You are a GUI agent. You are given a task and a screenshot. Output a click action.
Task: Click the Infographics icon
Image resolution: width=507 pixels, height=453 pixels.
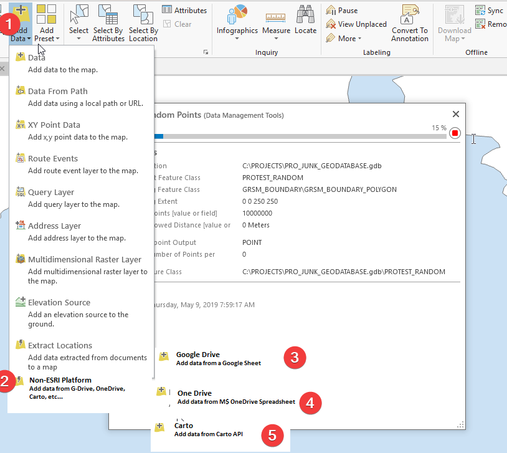(x=237, y=14)
